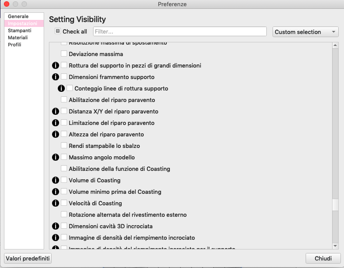
Task: Toggle the Check all checkbox
Action: [x=58, y=31]
